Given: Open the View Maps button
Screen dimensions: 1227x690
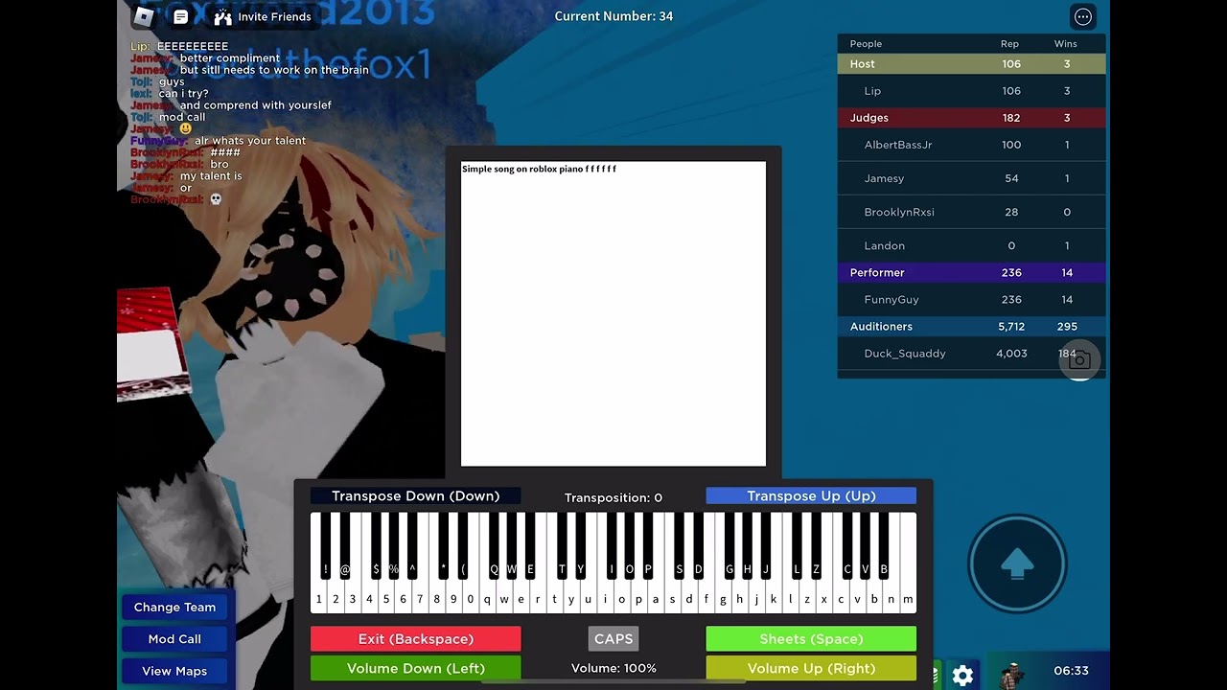Looking at the screenshot, I should pyautogui.click(x=174, y=671).
